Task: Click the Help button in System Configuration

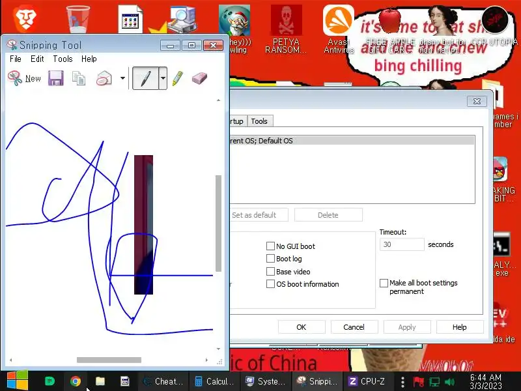Action: coord(460,327)
